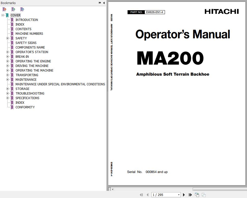Screen dimensions: 247x198
Task: Expand the OPERATING THE MACHINE bookmark
Action: pos(7,70)
